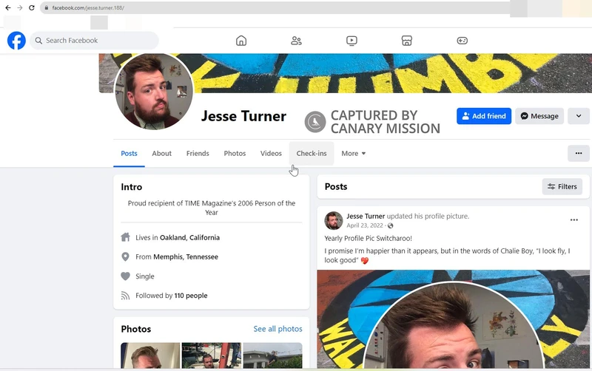Open the third photo thumbnail in Photos
This screenshot has height=371, width=592.
[x=272, y=355]
